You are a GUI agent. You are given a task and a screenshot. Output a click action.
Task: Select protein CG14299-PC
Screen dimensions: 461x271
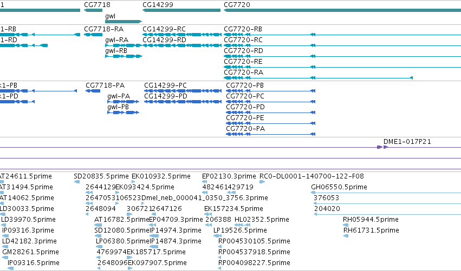[165, 85]
